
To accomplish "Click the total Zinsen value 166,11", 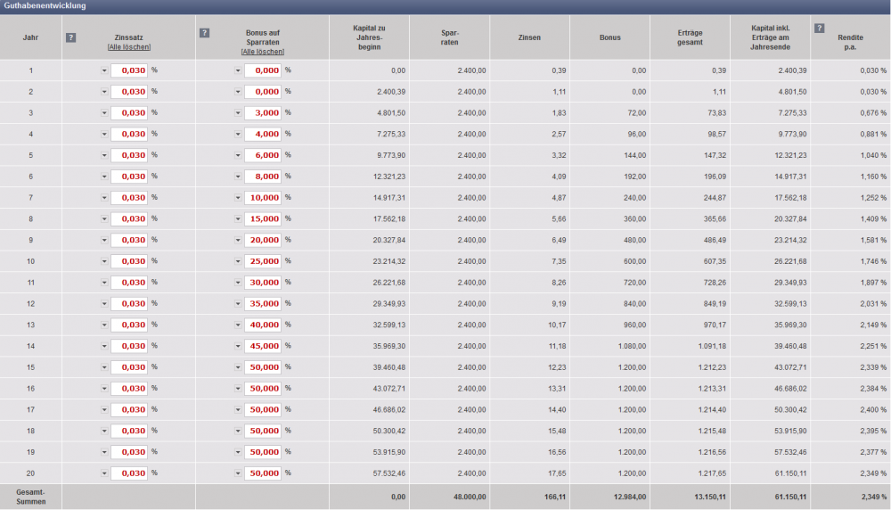I will click(x=554, y=497).
